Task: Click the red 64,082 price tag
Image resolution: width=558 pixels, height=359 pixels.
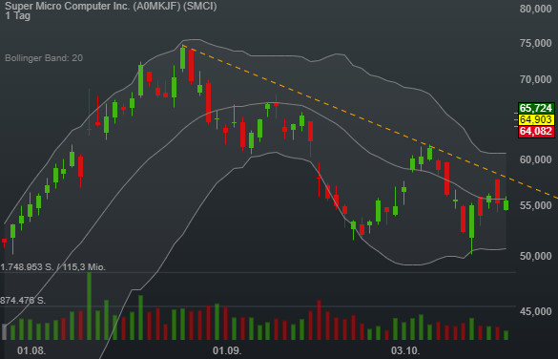Action: tap(536, 132)
